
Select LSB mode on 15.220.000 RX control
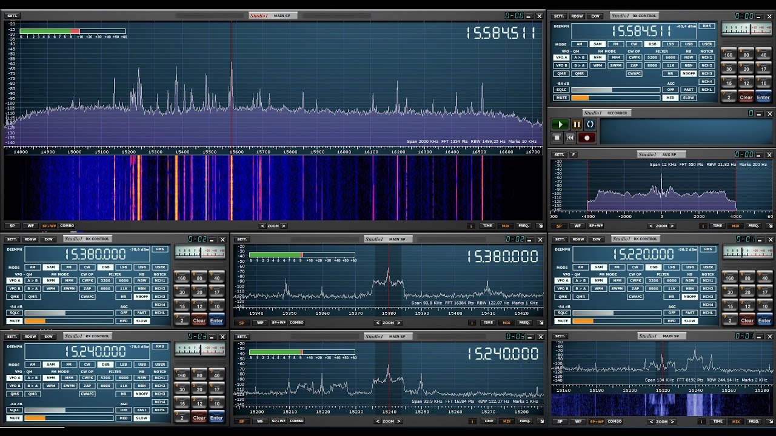(671, 267)
